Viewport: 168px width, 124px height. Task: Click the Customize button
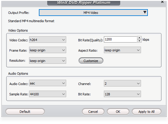(91, 61)
